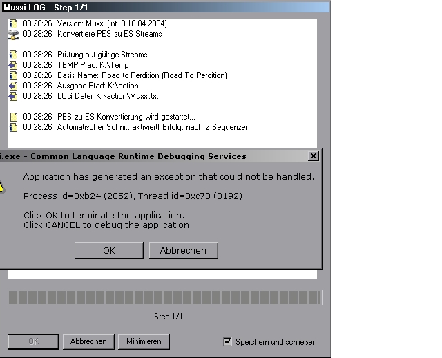Viewport: 442px width, 358px height.
Task: Click the greyed-out OK button at bottom left
Action: (x=33, y=341)
